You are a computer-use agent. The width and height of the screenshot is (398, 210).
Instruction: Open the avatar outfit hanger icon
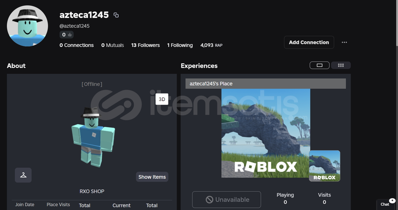click(23, 175)
